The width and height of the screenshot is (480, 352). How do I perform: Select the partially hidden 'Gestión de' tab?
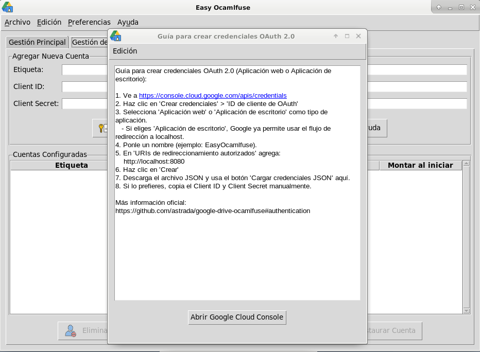pyautogui.click(x=90, y=42)
